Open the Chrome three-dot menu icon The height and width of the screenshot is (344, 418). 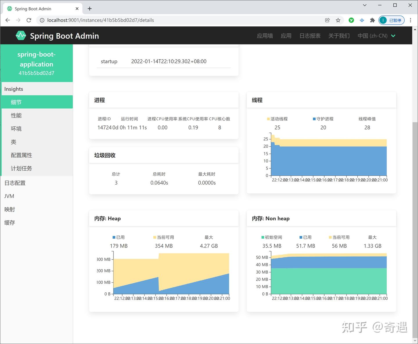[410, 20]
